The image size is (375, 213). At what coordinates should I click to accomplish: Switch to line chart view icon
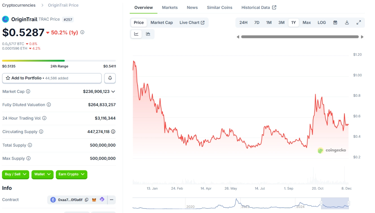pyautogui.click(x=136, y=34)
